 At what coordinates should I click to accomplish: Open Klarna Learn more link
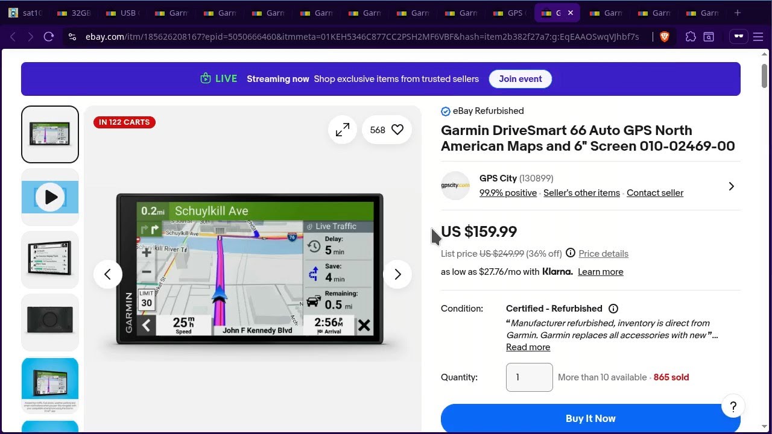click(600, 272)
